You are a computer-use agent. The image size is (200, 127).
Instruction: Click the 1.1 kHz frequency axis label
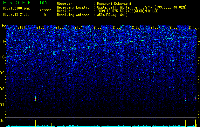click(x=3, y=41)
